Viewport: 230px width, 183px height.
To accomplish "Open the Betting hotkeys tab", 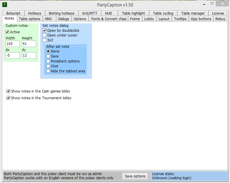I will [x=62, y=13].
